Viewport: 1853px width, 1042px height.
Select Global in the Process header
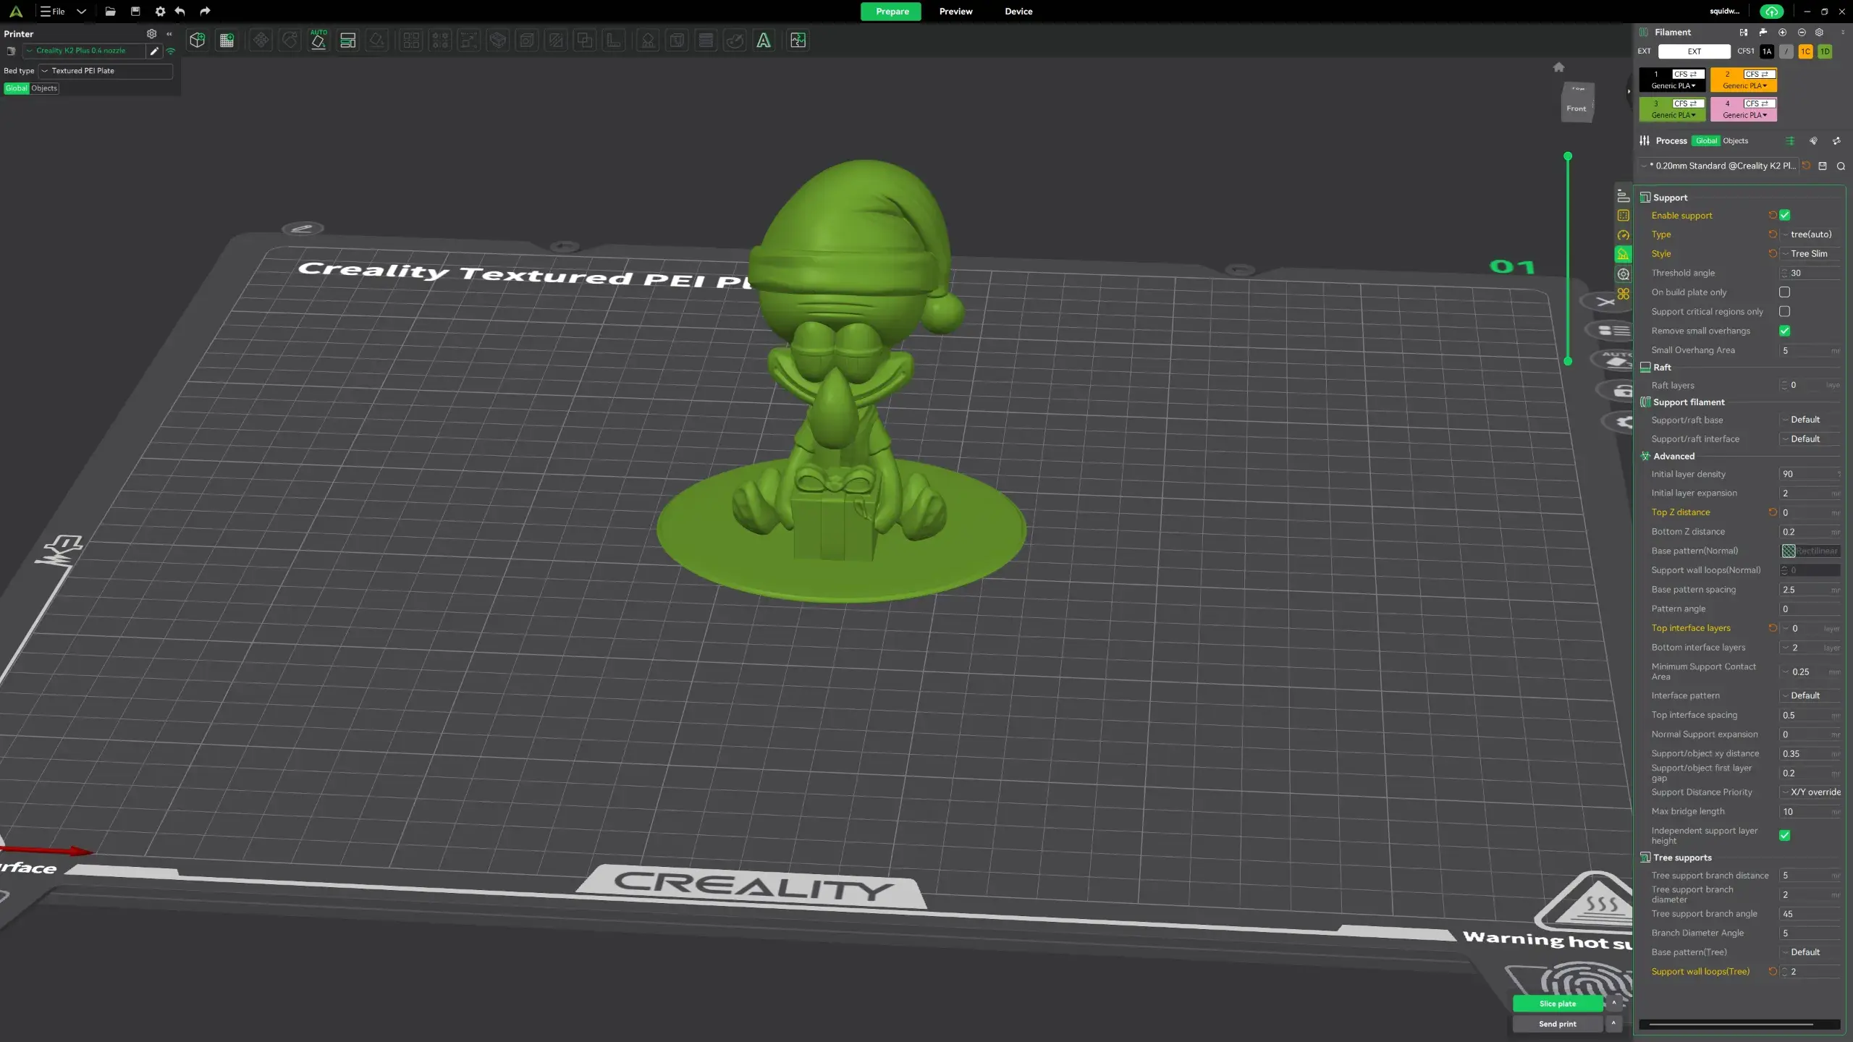(x=1706, y=141)
